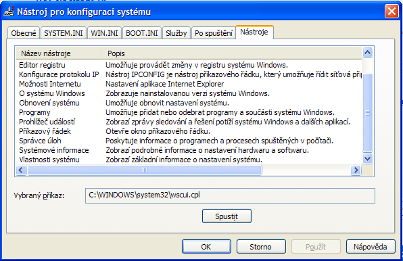Select Prohlížeč událostí tool
This screenshot has width=403, height=261.
click(47, 122)
